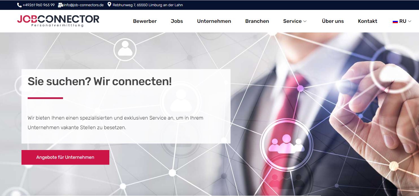
Task: Open the RU language dropdown arrow
Action: tap(410, 21)
